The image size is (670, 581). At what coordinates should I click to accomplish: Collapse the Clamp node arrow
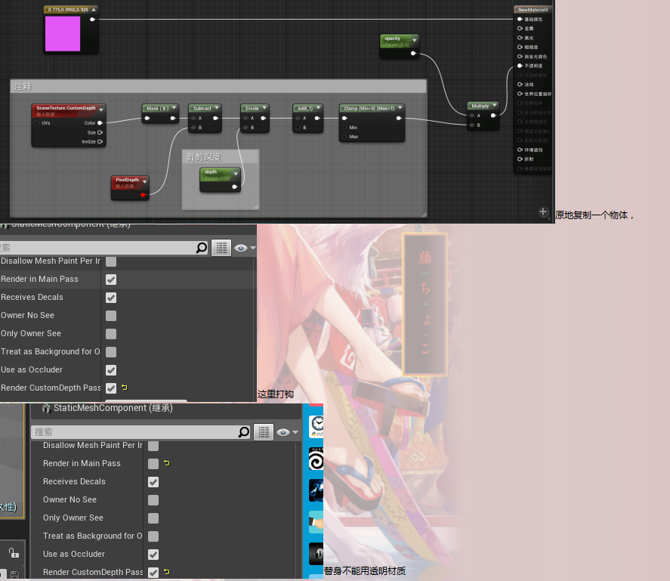[x=400, y=108]
